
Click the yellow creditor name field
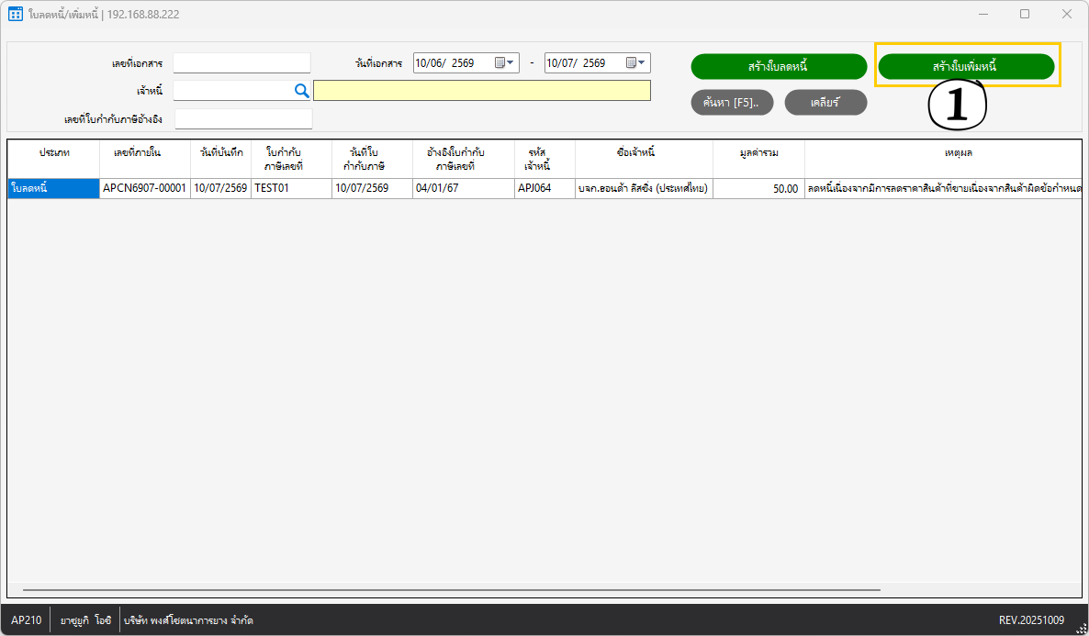point(482,90)
